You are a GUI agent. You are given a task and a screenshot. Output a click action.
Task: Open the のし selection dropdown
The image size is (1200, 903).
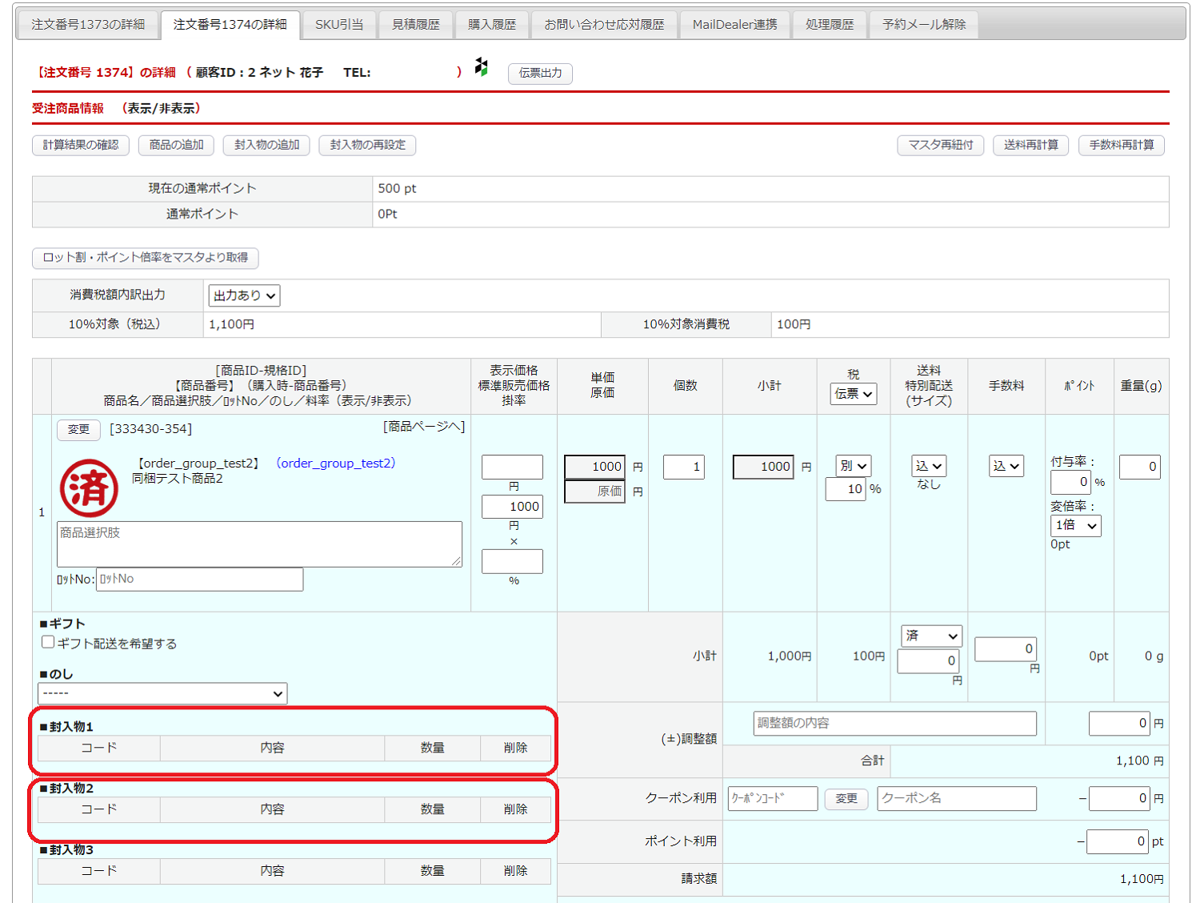tap(162, 693)
